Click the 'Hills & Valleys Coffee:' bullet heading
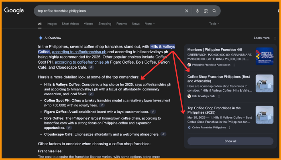Screen dimensions: 281x160 (62, 84)
